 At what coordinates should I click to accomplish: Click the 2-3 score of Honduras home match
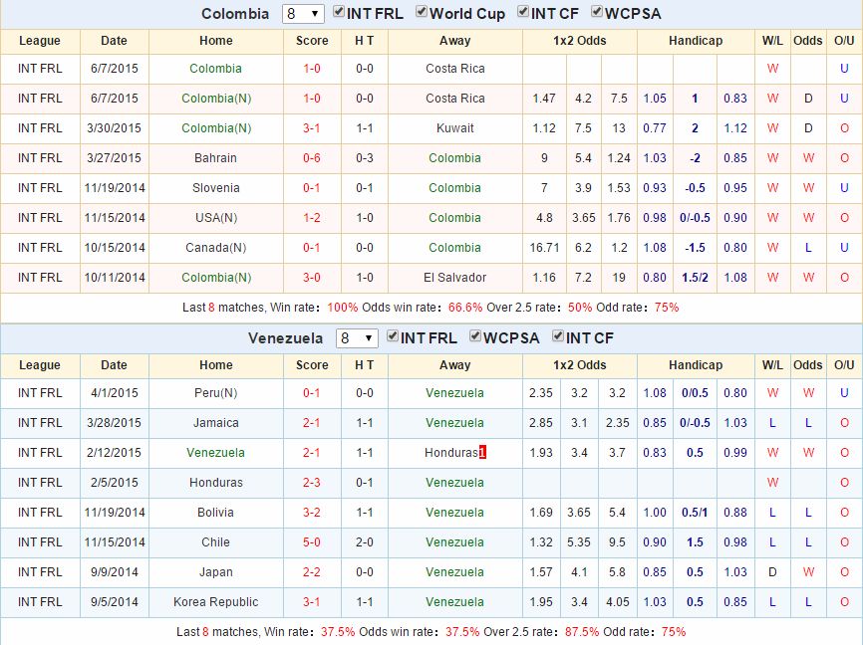(x=312, y=483)
